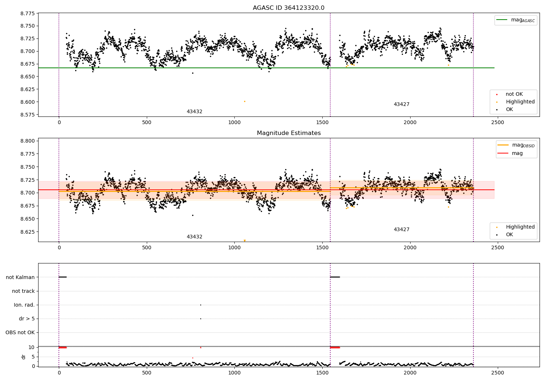Click 'Highlighted' legend entry in middle plot

(x=520, y=227)
